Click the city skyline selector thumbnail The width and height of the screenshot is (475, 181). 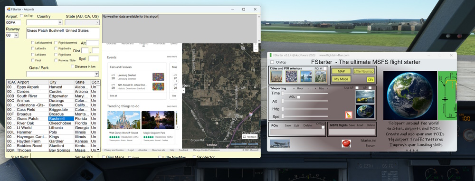tap(276, 76)
